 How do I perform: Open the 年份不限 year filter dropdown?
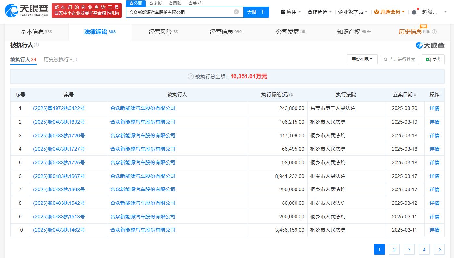[362, 59]
